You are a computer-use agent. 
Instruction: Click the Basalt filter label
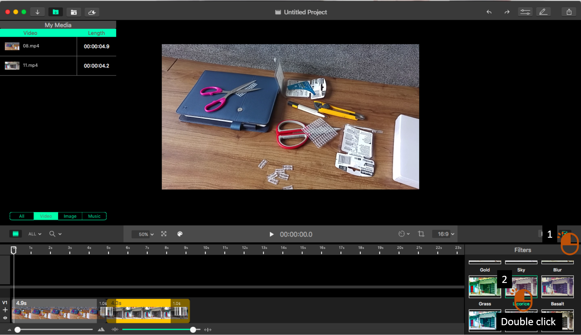pos(558,304)
